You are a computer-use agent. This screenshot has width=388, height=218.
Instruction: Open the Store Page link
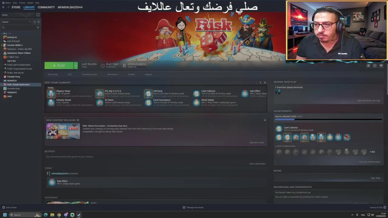pos(53,74)
